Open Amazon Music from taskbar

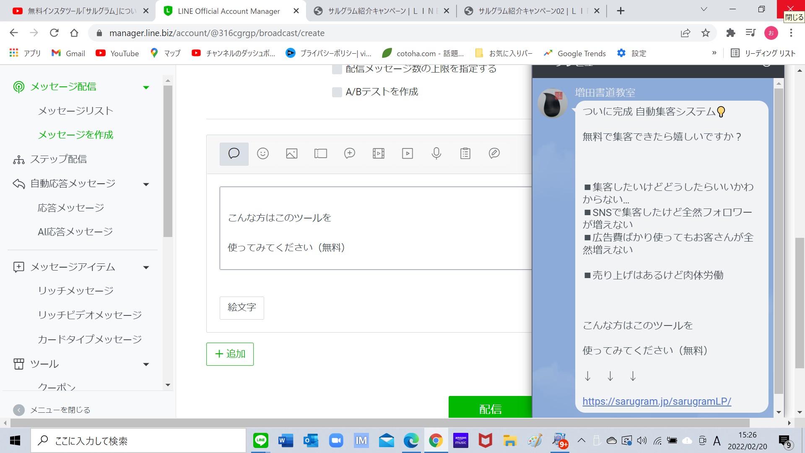click(461, 440)
